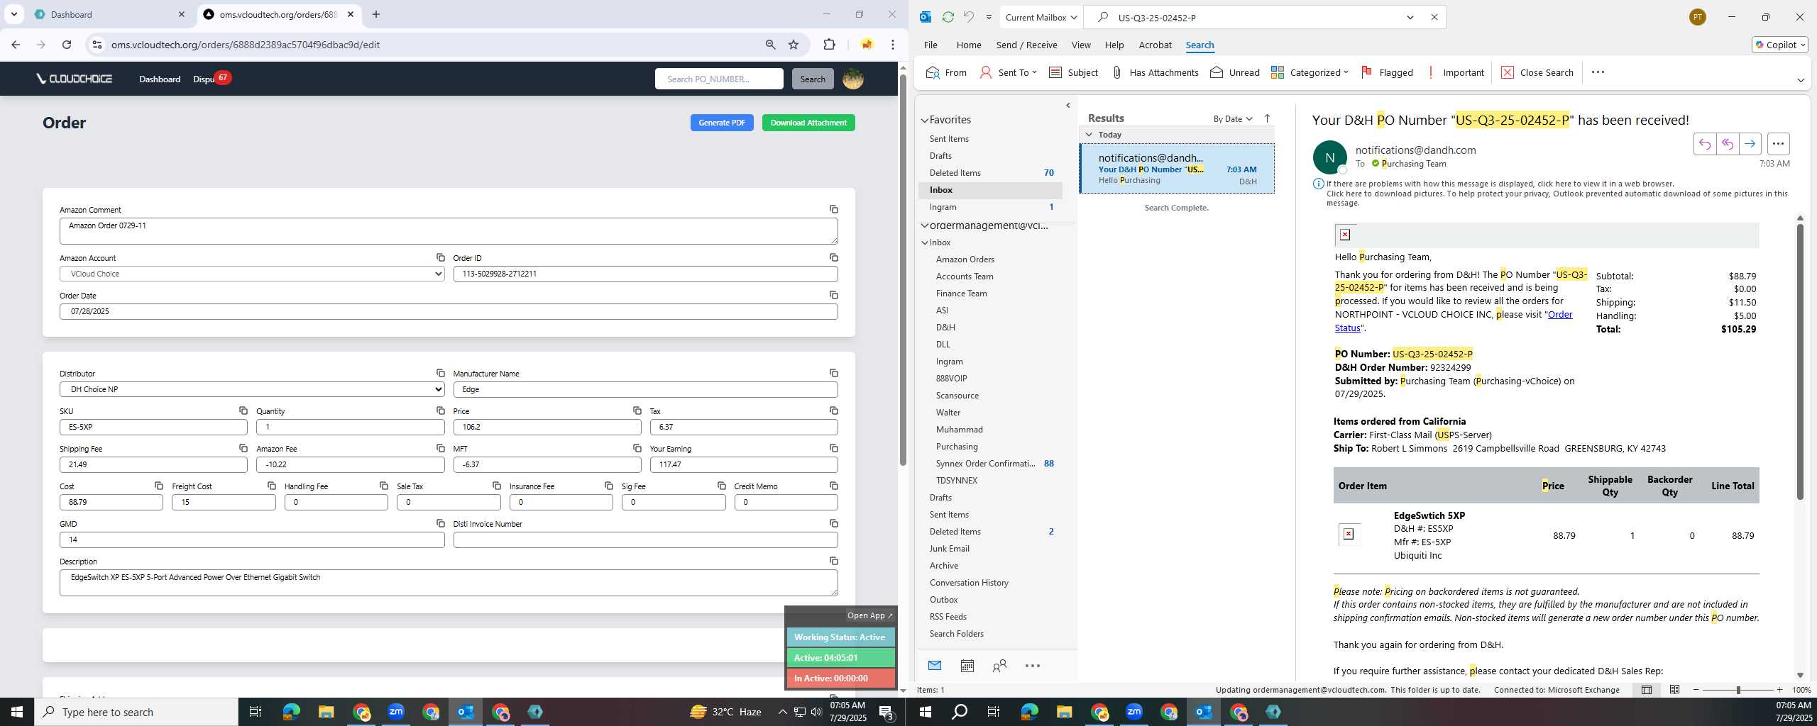Open the D&H notification email result
Screen dimensions: 1817x726
pos(1177,169)
